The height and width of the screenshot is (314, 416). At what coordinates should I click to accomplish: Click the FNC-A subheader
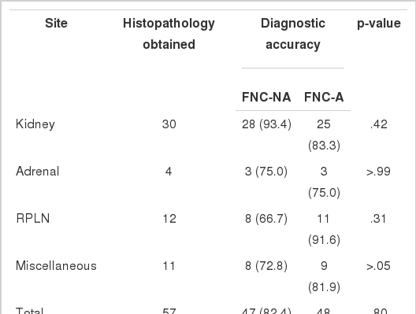tap(324, 98)
